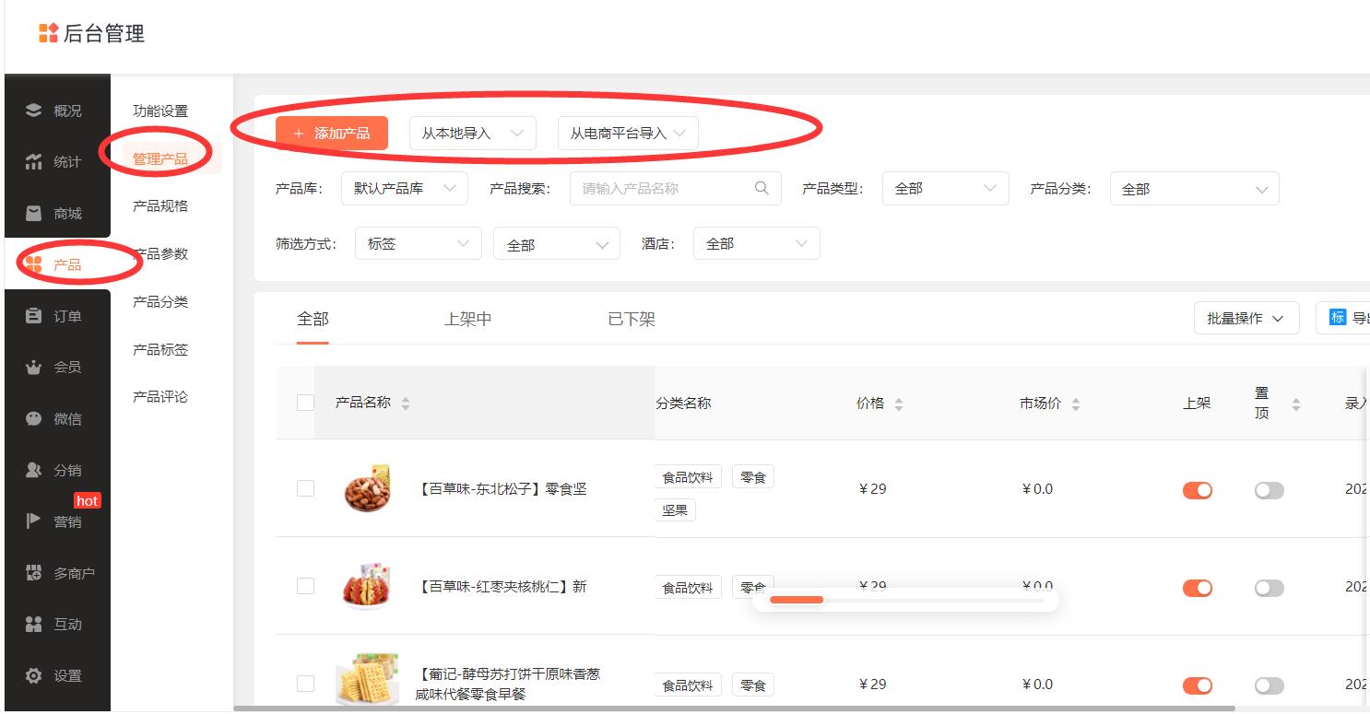The height and width of the screenshot is (714, 1370).
Task: Open the 会员 members panel
Action: 55,367
